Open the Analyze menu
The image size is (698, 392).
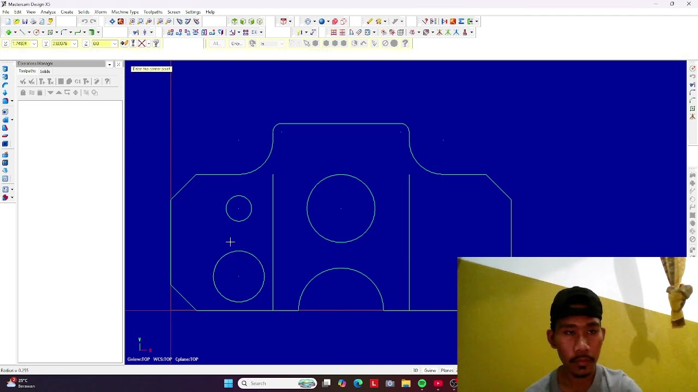coord(48,12)
